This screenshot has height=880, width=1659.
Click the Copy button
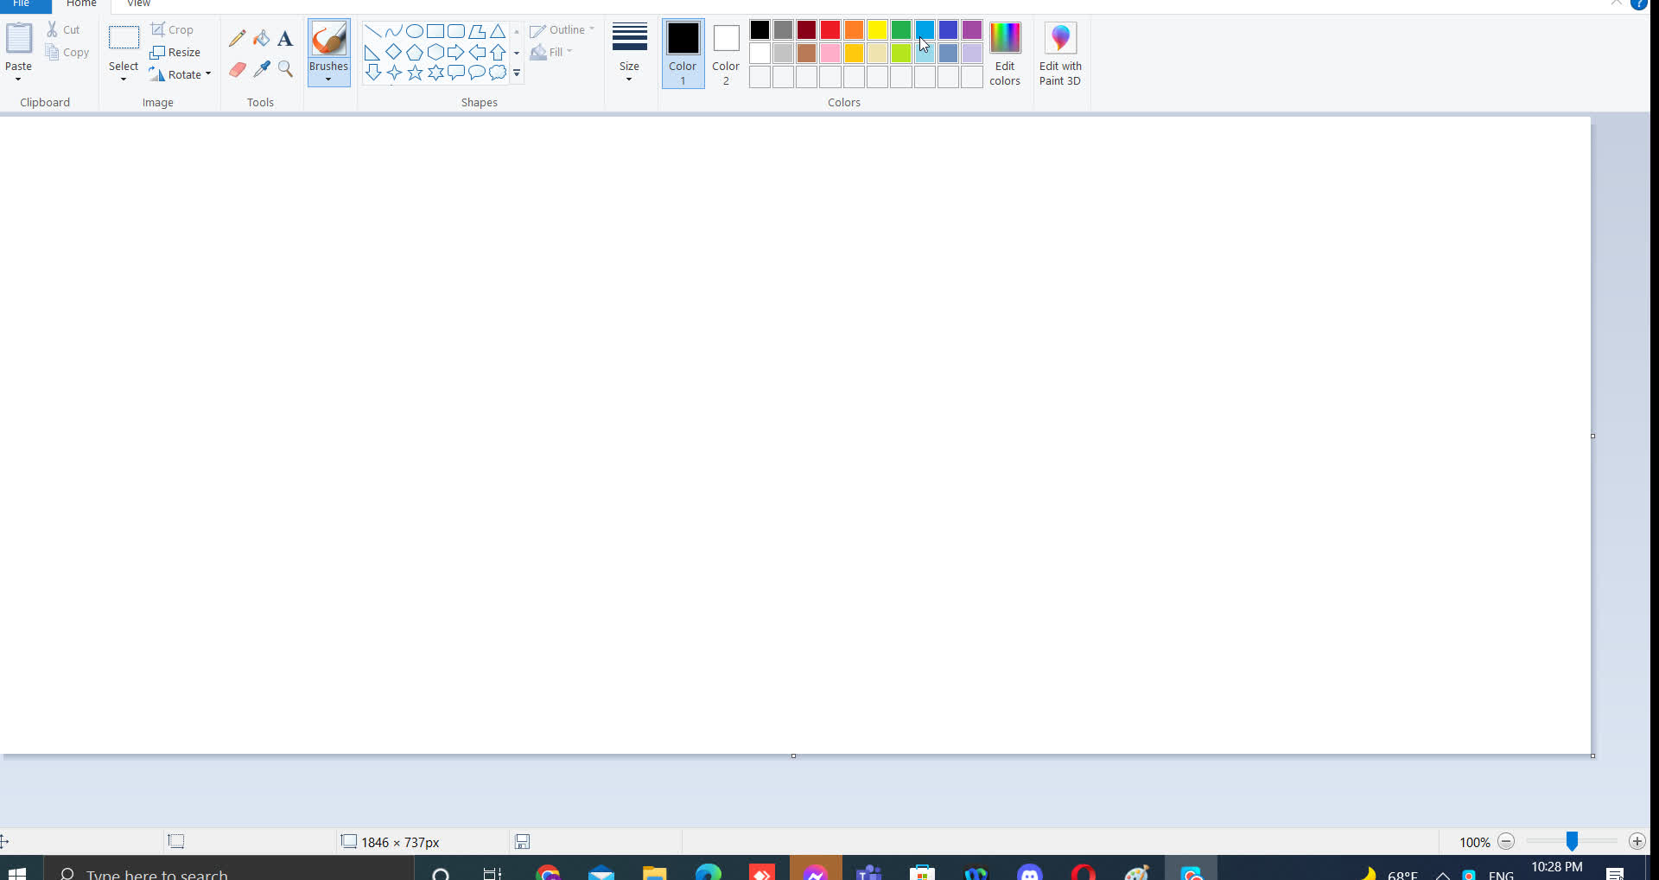(x=67, y=52)
